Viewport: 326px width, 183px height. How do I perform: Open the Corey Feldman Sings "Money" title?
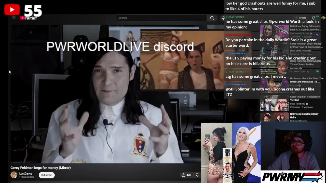point(306,45)
